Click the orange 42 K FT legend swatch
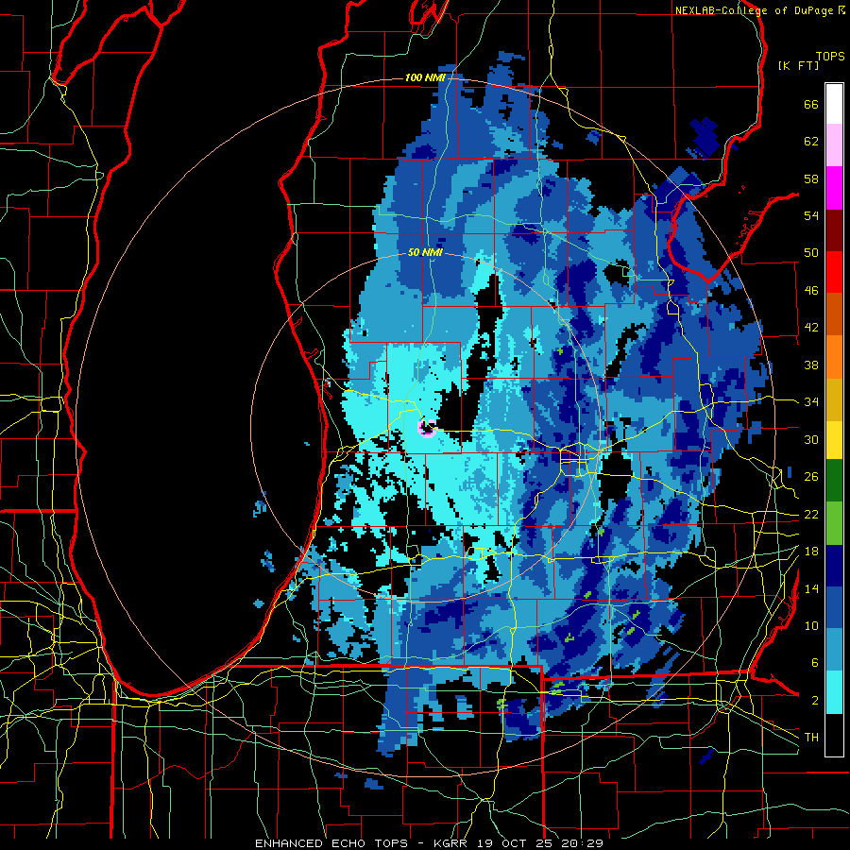Image resolution: width=850 pixels, height=850 pixels. click(834, 357)
